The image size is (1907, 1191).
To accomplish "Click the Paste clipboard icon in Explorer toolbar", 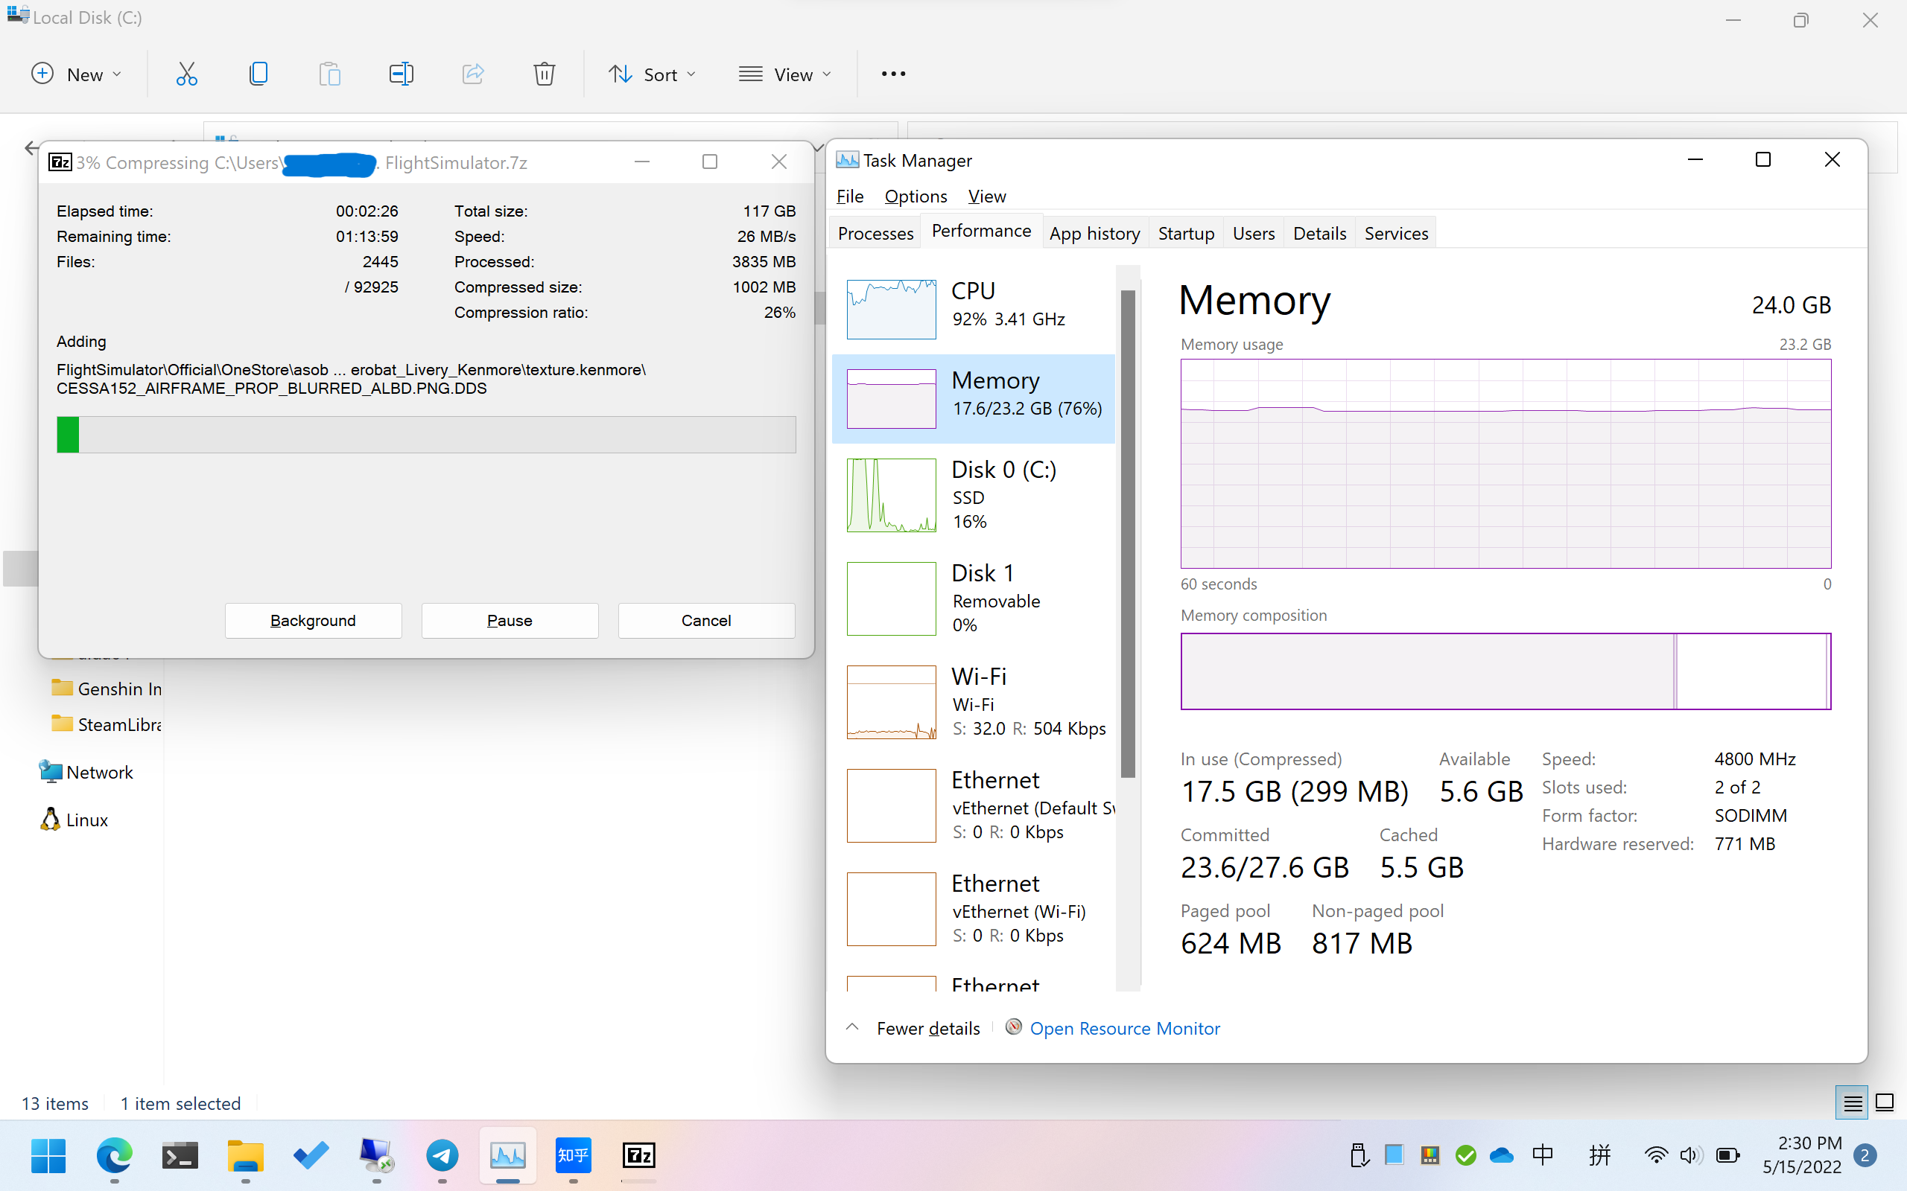I will 329,74.
